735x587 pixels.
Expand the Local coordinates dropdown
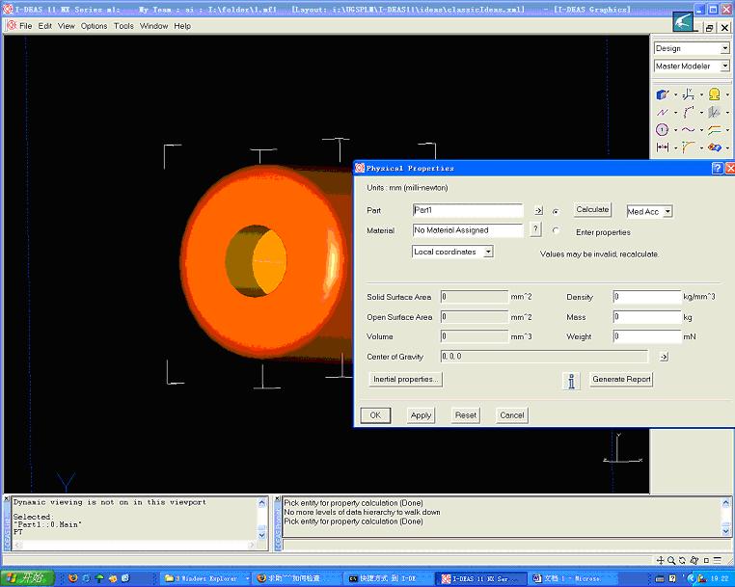[452, 252]
